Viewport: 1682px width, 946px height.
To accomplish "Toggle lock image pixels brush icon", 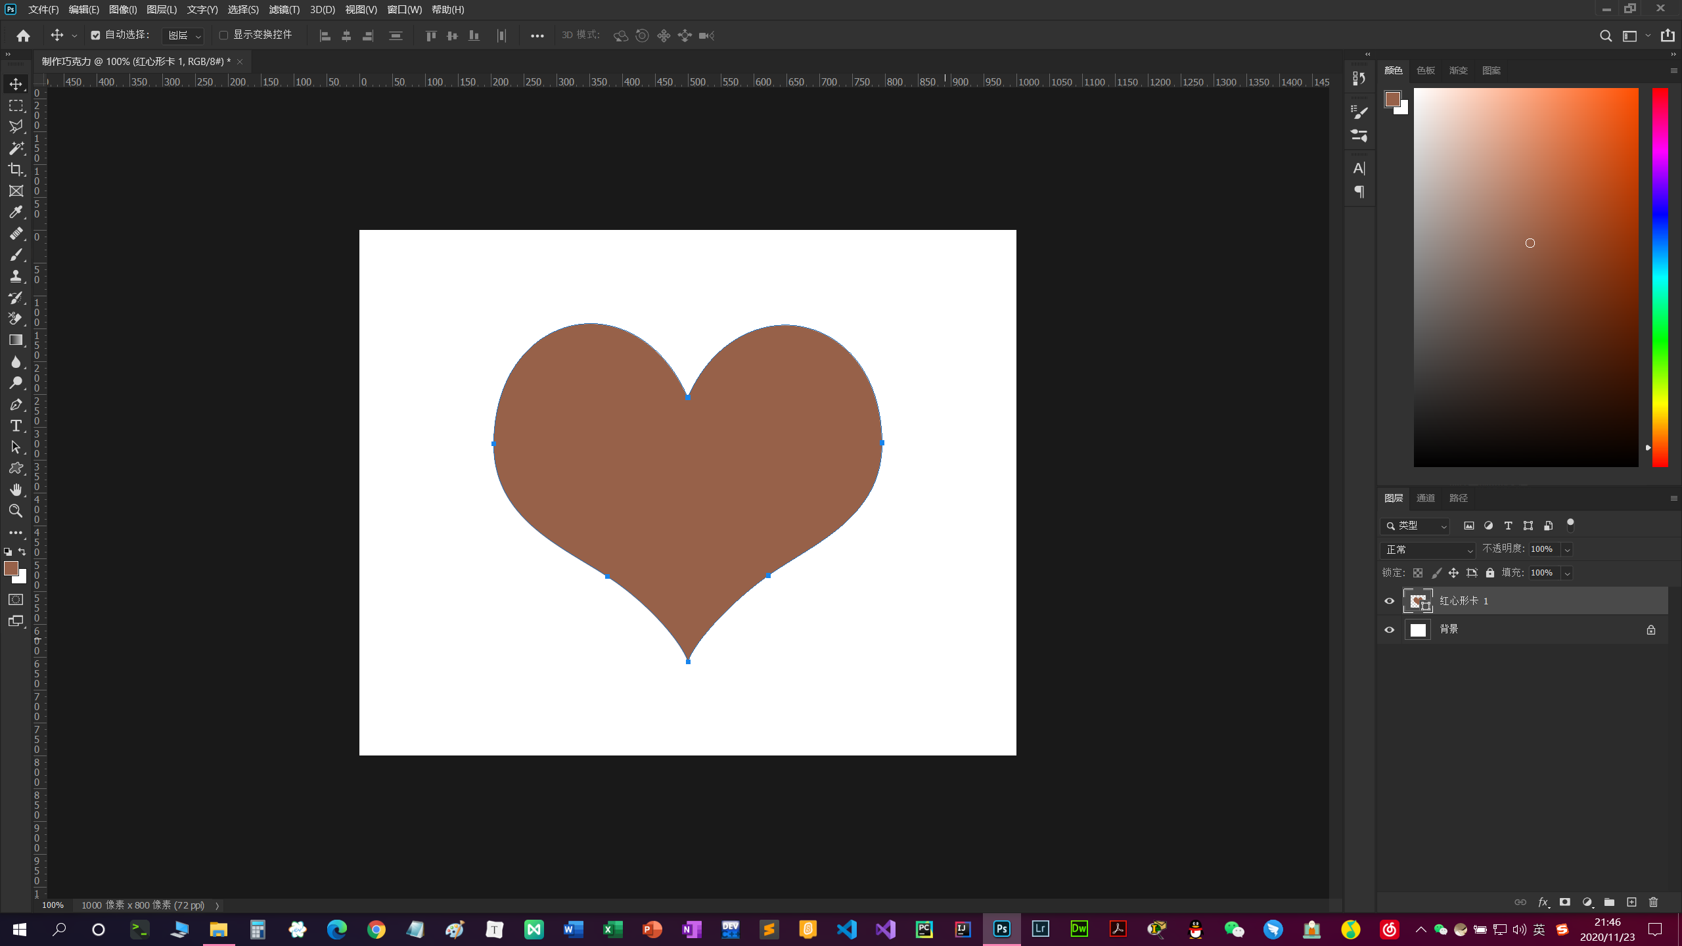I will point(1436,573).
